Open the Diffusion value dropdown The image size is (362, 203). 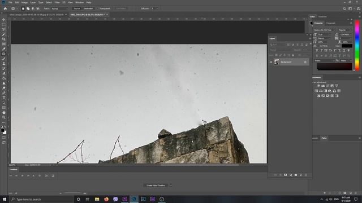point(157,8)
